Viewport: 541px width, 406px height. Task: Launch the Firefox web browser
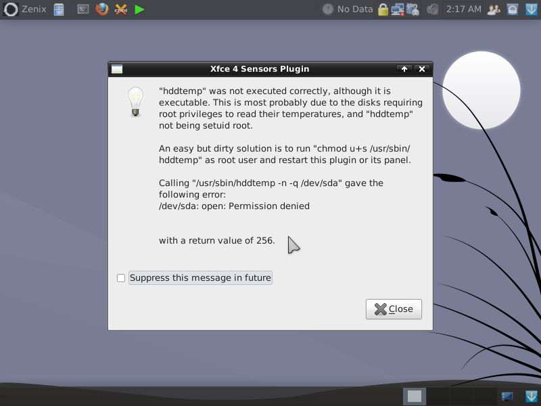(x=102, y=9)
